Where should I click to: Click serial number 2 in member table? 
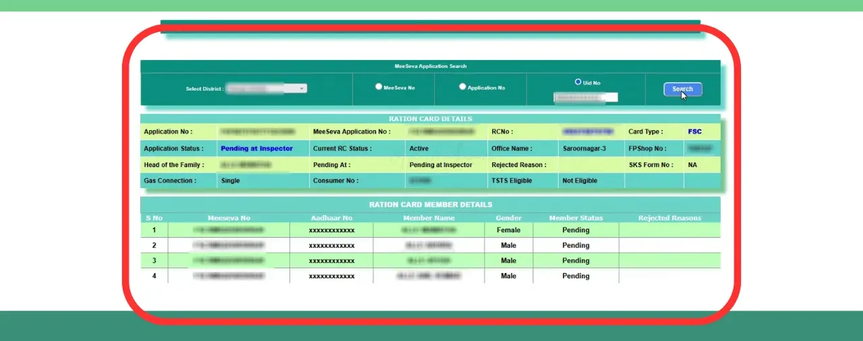154,245
